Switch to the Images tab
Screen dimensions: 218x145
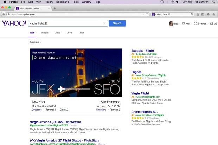click(x=45, y=33)
